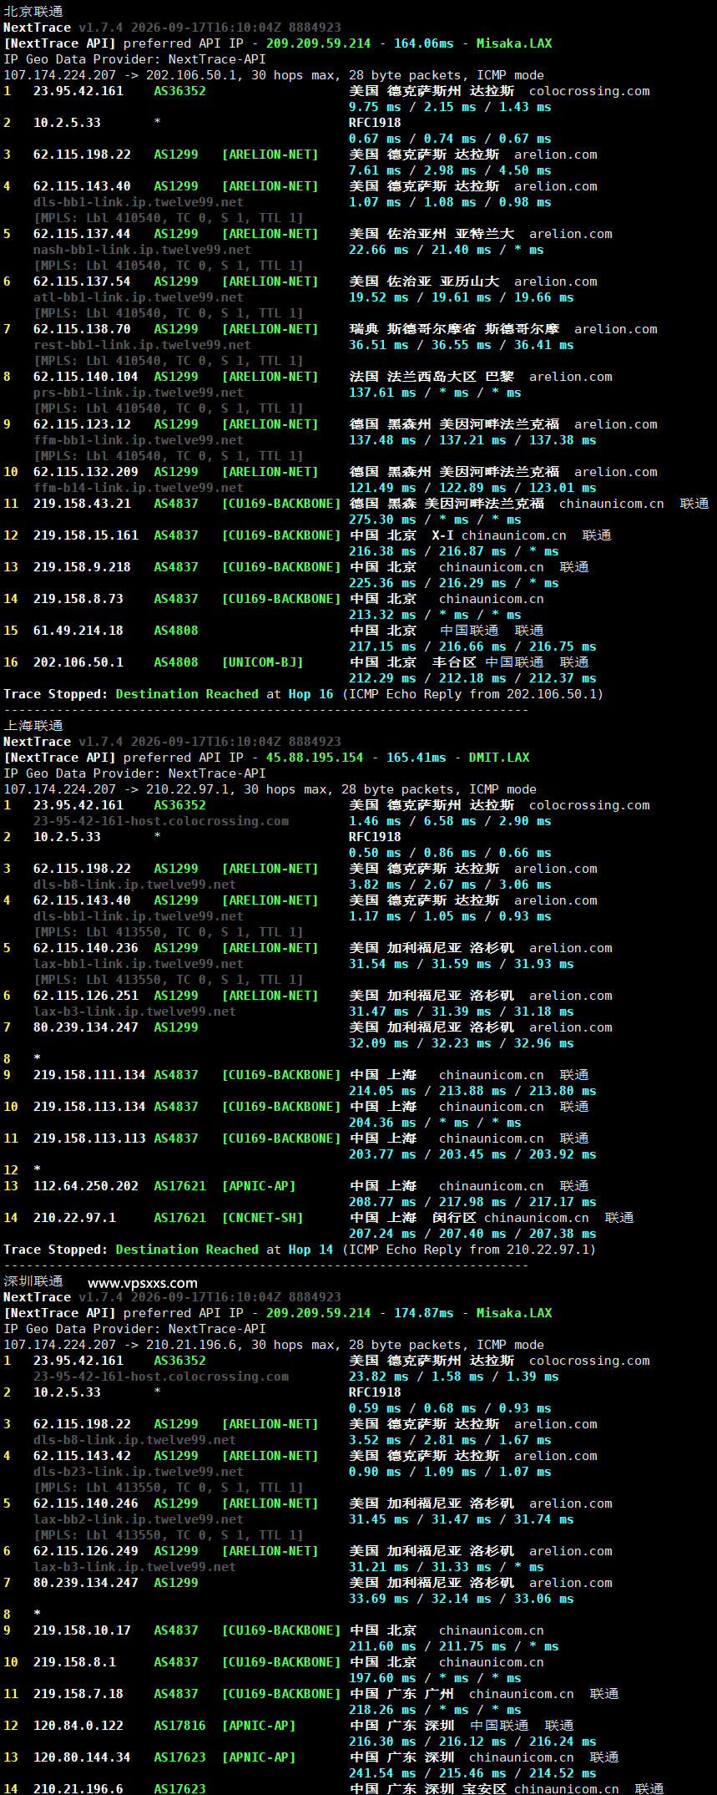Select the [CNCNET-SH] network tag
This screenshot has width=717, height=1795.
coord(262,1218)
